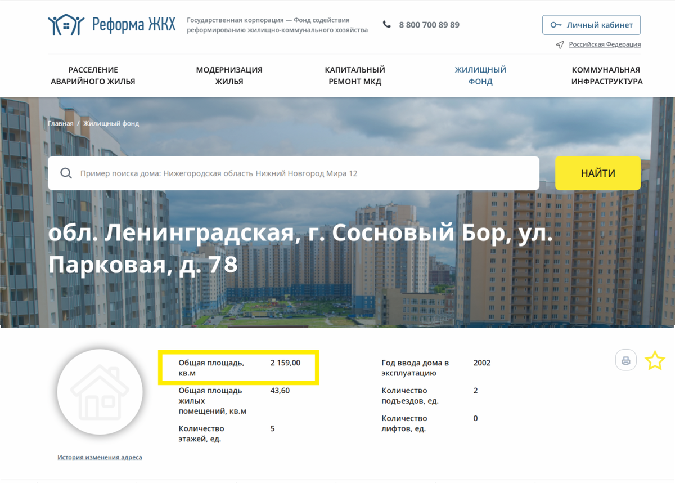Image resolution: width=675 pixels, height=483 pixels.
Task: Click inside the house search input field
Action: (x=281, y=173)
